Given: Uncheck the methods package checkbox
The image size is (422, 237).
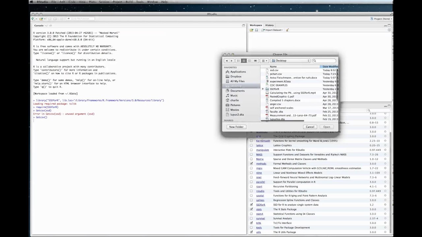Looking at the screenshot, I should (x=251, y=164).
